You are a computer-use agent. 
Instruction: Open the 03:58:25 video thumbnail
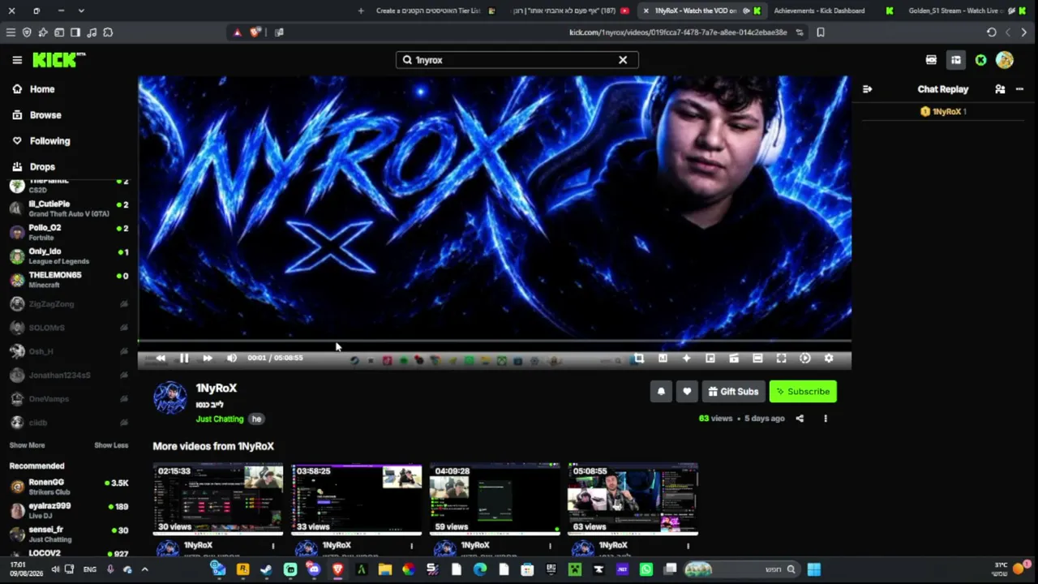(x=357, y=499)
